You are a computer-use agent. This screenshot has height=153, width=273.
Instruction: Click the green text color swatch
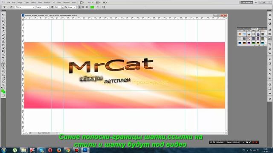[92, 7]
